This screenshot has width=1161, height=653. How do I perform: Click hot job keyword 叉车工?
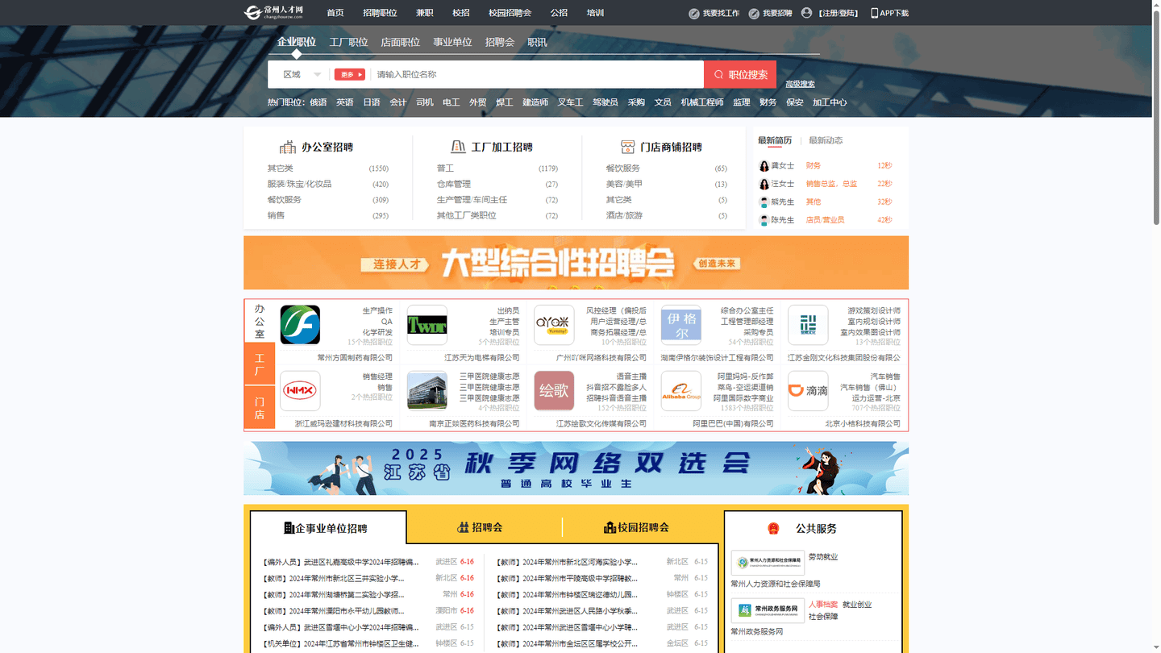(x=570, y=102)
